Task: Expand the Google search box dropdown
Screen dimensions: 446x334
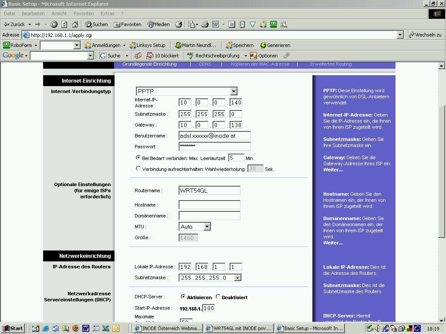Action: [91, 56]
